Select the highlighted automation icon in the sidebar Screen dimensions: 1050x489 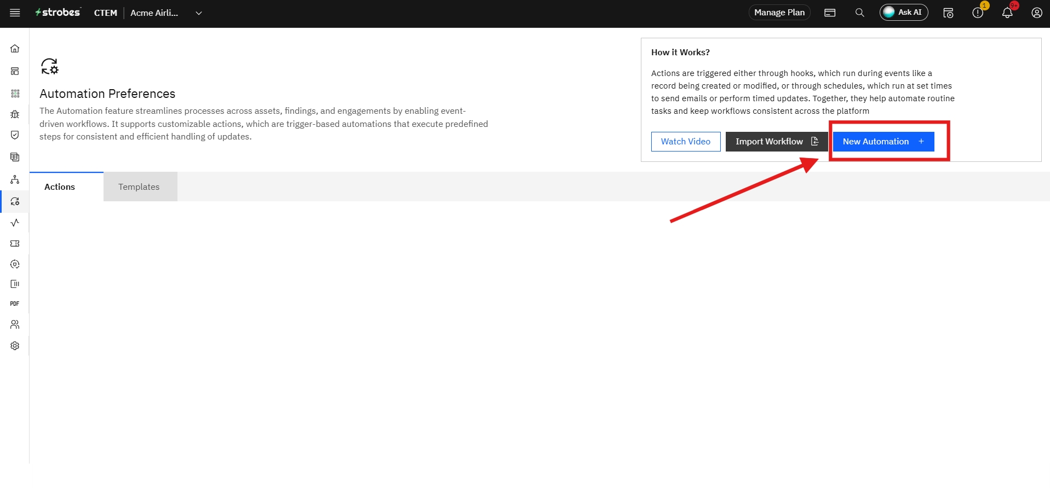(x=15, y=201)
